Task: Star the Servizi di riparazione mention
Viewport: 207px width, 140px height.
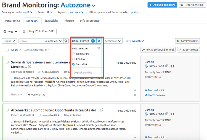Action: pyautogui.click(x=135, y=90)
